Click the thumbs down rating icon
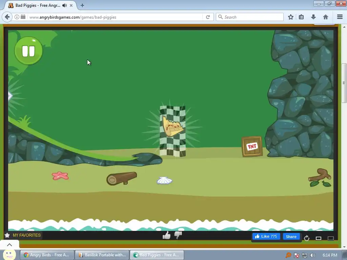 (x=178, y=235)
